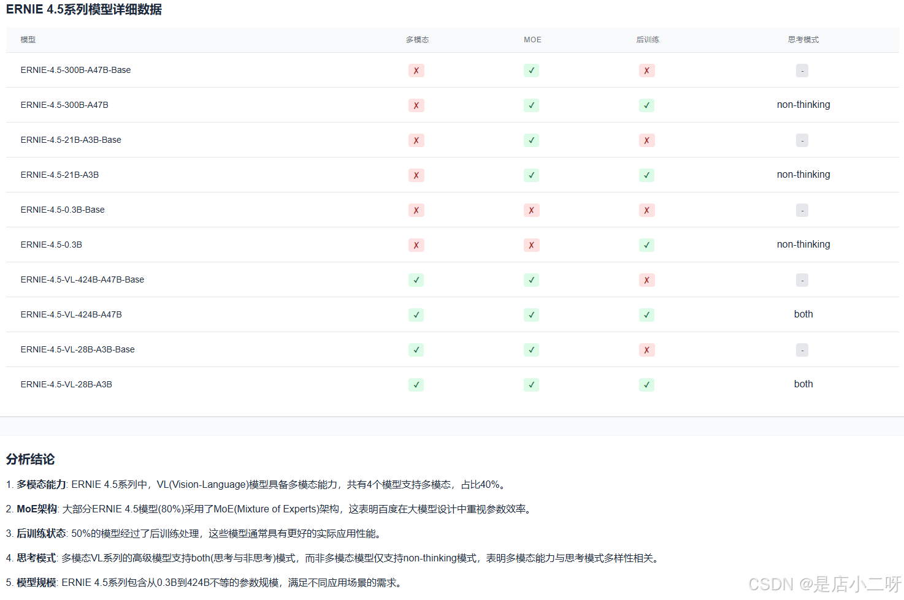Click the 分析结论 heading

tap(30, 459)
